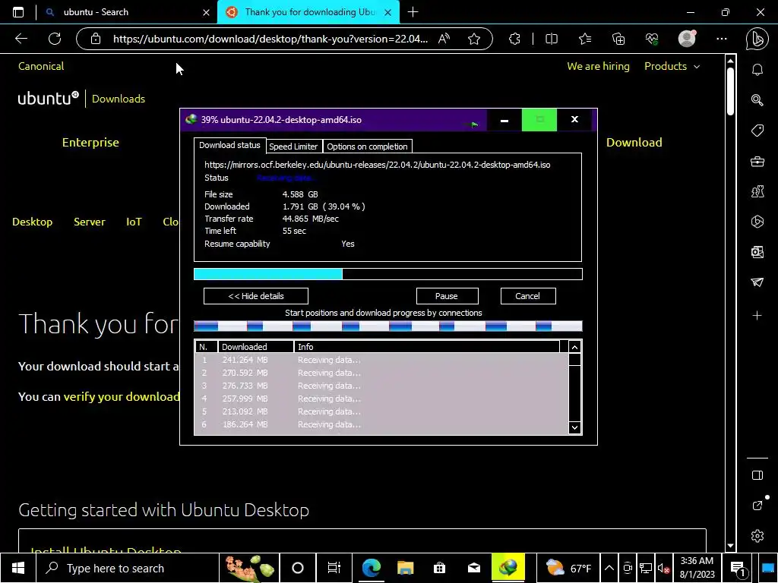
Task: Open the muted volume tray icon
Action: click(x=663, y=568)
